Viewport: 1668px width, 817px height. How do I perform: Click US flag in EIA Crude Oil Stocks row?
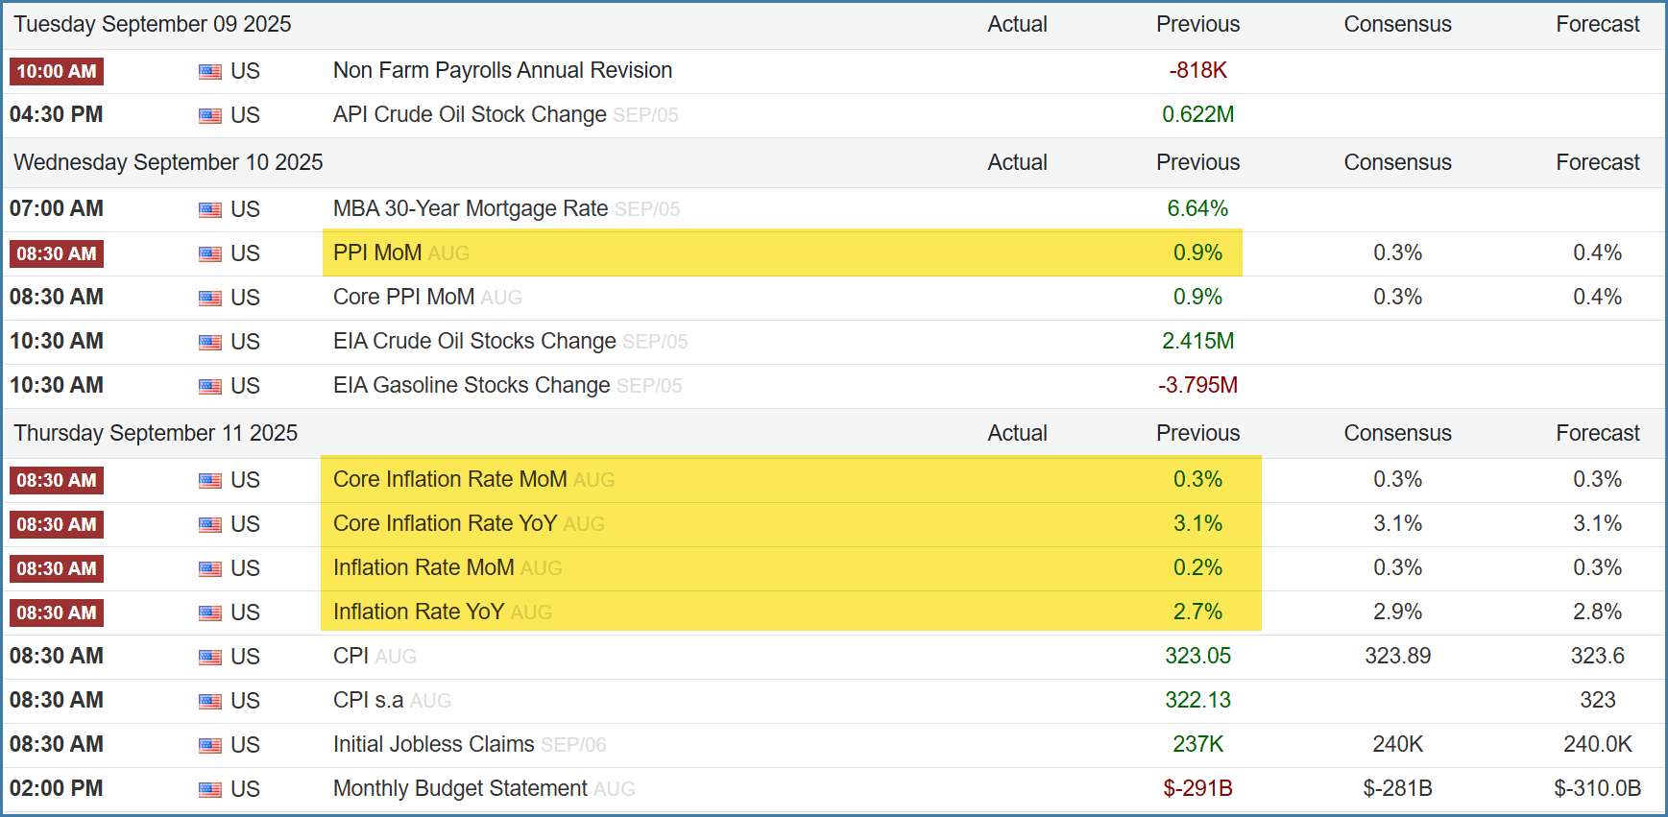click(x=210, y=343)
